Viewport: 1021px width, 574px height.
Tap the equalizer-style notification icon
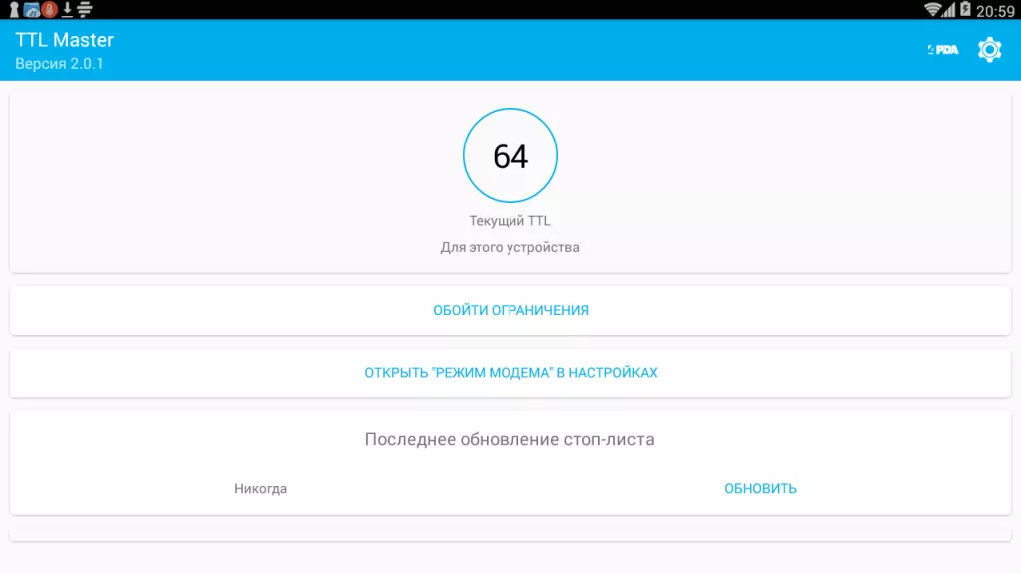[85, 9]
